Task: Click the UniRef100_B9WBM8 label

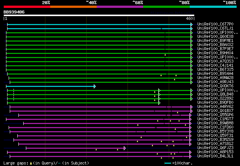Action: pos(215,123)
